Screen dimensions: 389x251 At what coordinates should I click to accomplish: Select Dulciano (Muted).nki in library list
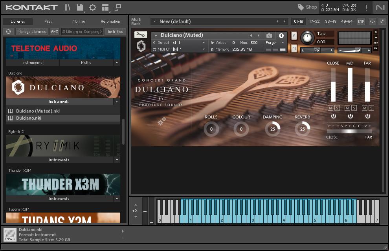pos(38,111)
